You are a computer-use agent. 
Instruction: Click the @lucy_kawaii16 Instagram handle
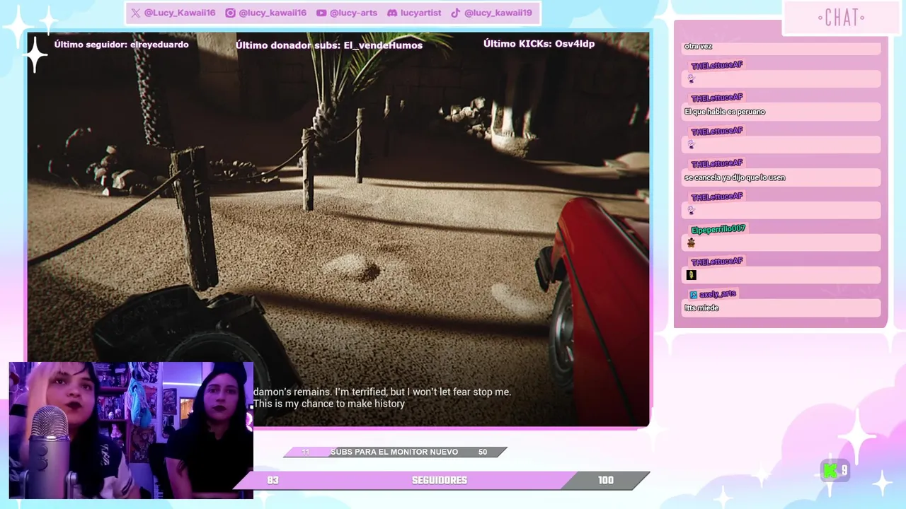tap(273, 13)
